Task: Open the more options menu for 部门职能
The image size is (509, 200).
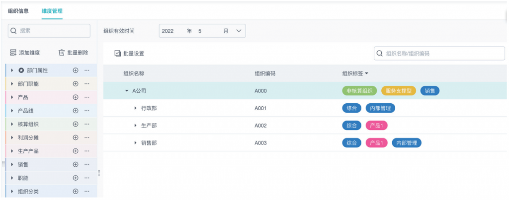Action: 86,84
